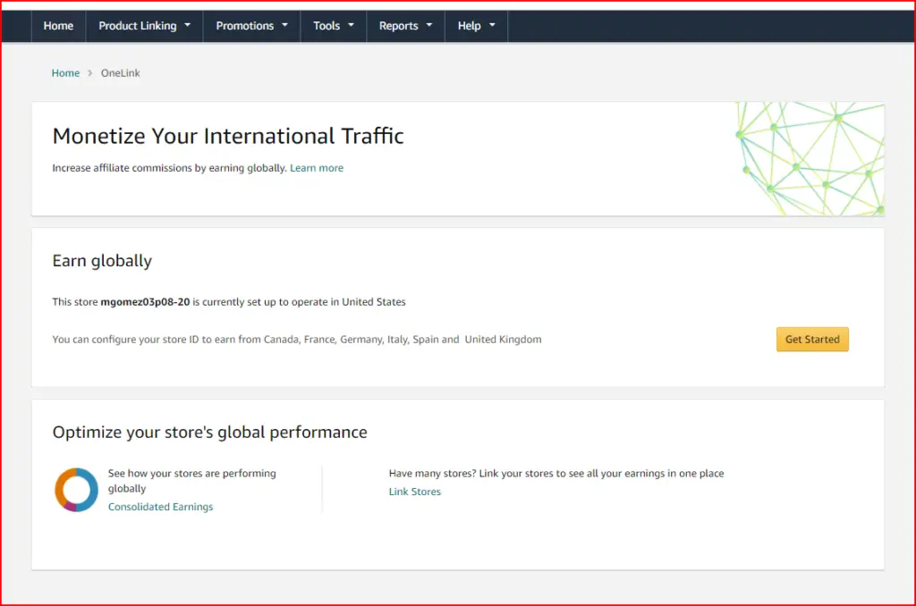Viewport: 916px width, 606px height.
Task: Follow the Learn more link
Action: (317, 168)
